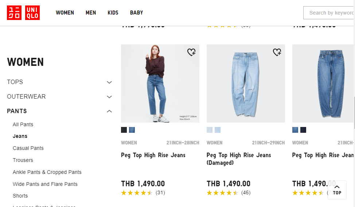355x207 pixels.
Task: Open Wide Pants and Flare Pants
Action: [x=45, y=184]
